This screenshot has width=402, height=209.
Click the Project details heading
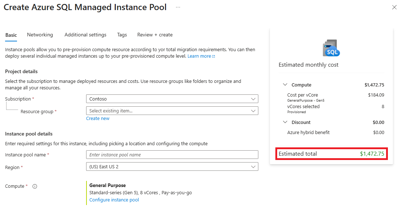[21, 71]
